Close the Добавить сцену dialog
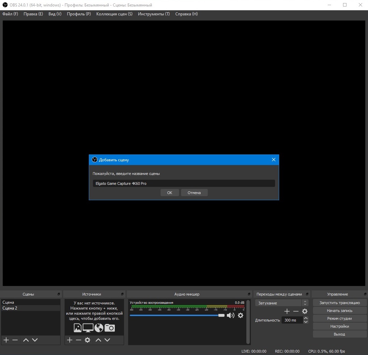This screenshot has width=368, height=355. pos(274,160)
